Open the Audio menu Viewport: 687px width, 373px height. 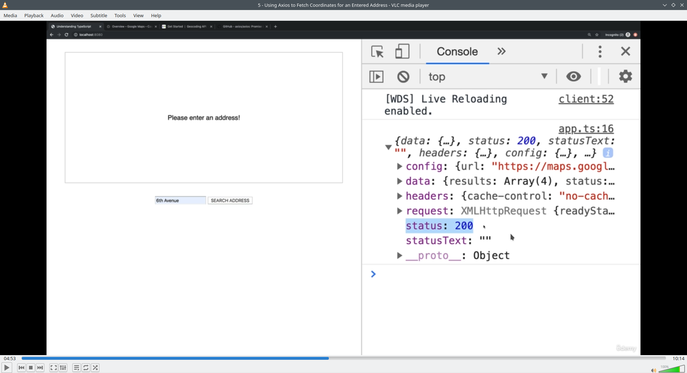click(57, 15)
